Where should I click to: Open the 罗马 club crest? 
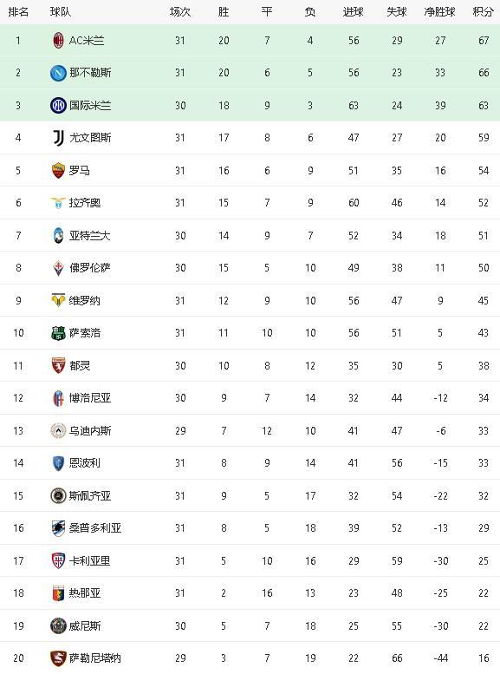pyautogui.click(x=58, y=170)
